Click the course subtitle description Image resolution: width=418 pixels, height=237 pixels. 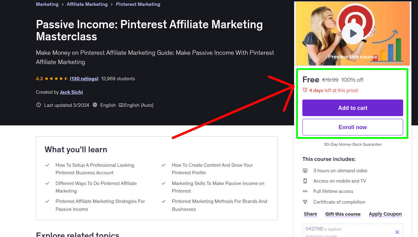point(155,57)
